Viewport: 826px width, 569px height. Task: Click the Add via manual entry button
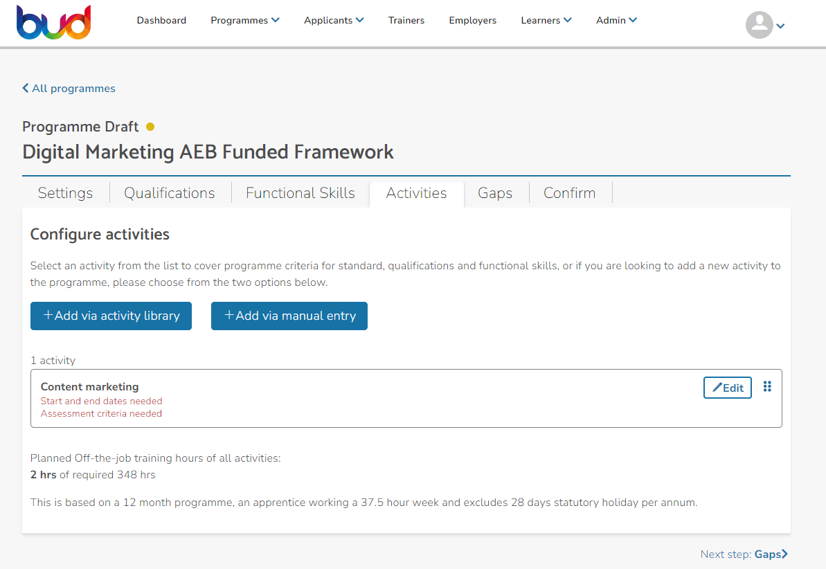click(x=289, y=316)
